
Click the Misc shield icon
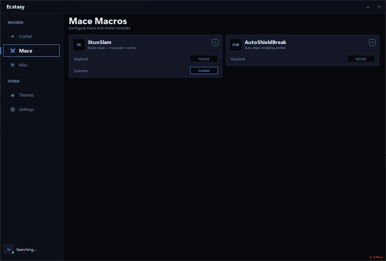coord(12,65)
